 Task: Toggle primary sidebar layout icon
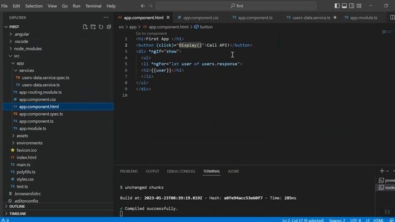pyautogui.click(x=337, y=6)
